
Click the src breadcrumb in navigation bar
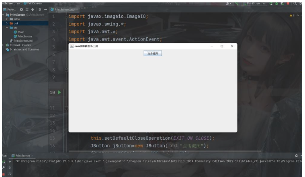click(18, 4)
